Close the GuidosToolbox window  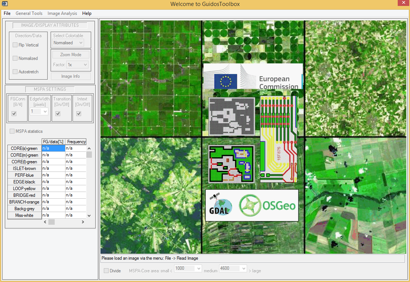pyautogui.click(x=403, y=3)
